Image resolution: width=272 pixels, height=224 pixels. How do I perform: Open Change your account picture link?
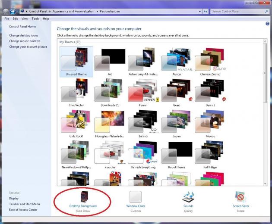pos(28,47)
